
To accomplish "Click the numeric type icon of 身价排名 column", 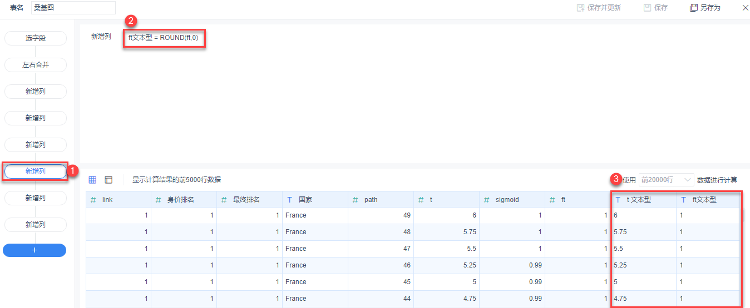I will click(x=159, y=199).
